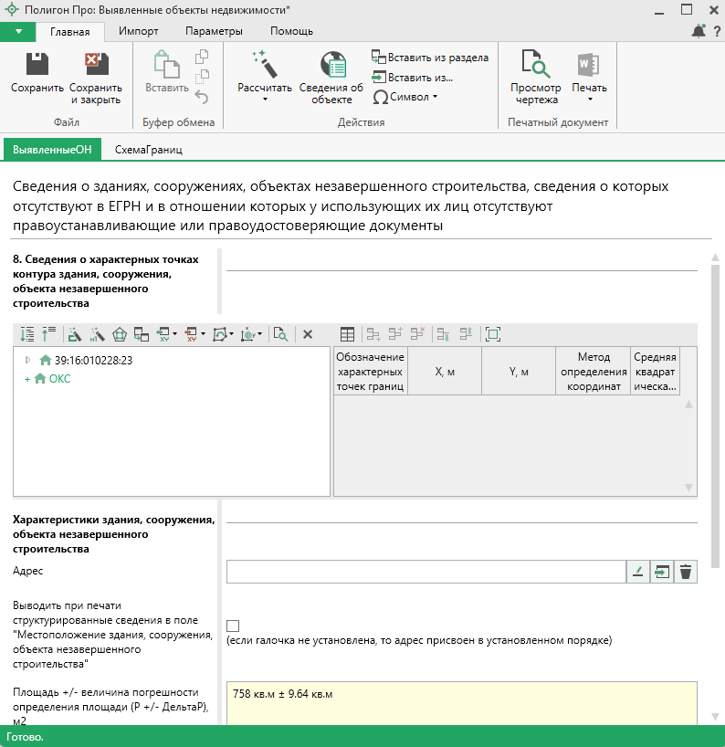The image size is (725, 747).
Task: Click the notification bell icon
Action: click(x=699, y=31)
